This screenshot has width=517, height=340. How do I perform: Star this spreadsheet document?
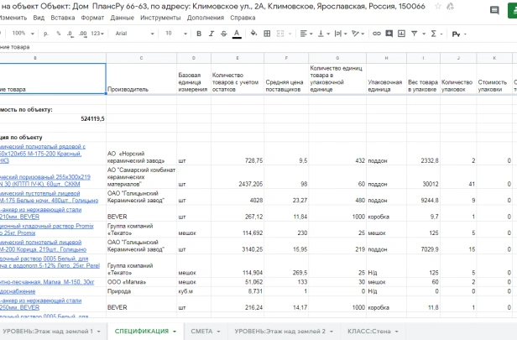tap(438, 6)
